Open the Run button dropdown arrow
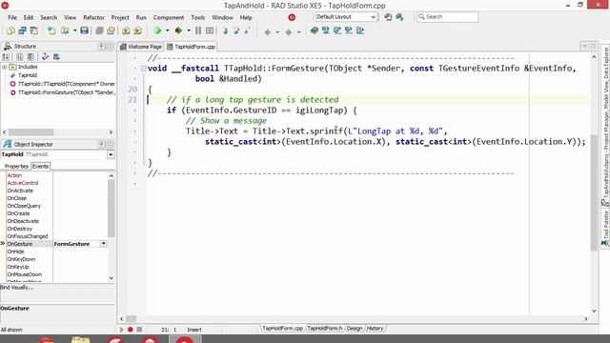 [168, 30]
